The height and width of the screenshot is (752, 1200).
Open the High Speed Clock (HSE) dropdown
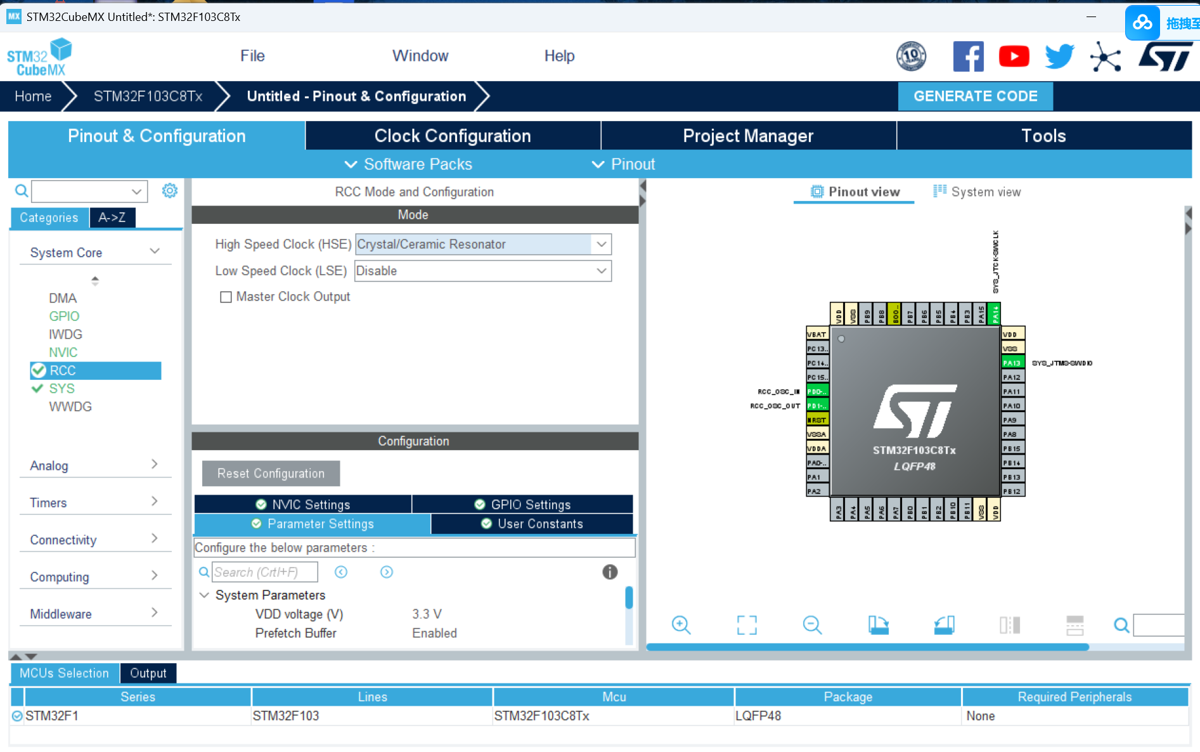(483, 244)
